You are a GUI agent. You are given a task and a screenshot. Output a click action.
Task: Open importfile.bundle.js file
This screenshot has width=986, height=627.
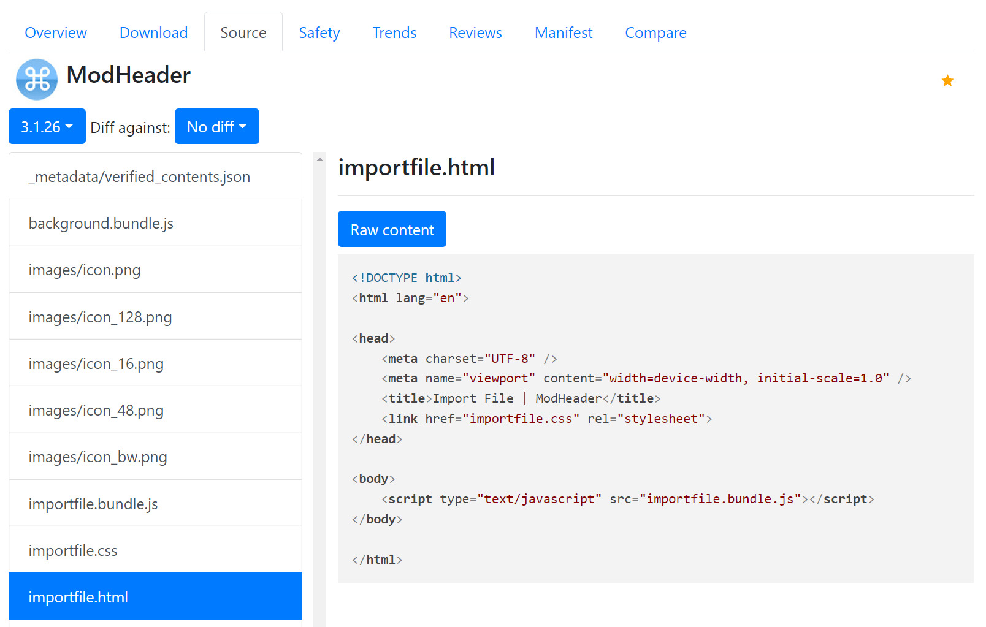[156, 504]
